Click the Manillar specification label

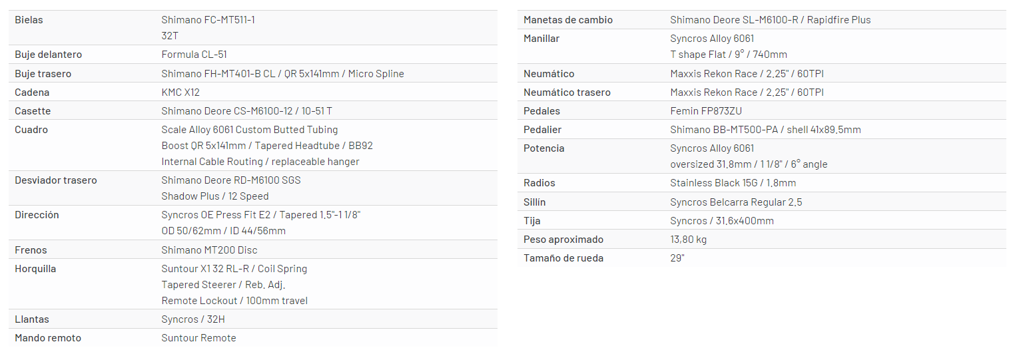click(541, 39)
